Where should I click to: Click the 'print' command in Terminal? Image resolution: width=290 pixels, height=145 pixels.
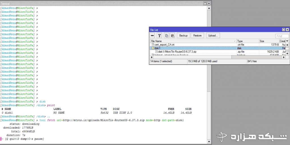(51, 105)
